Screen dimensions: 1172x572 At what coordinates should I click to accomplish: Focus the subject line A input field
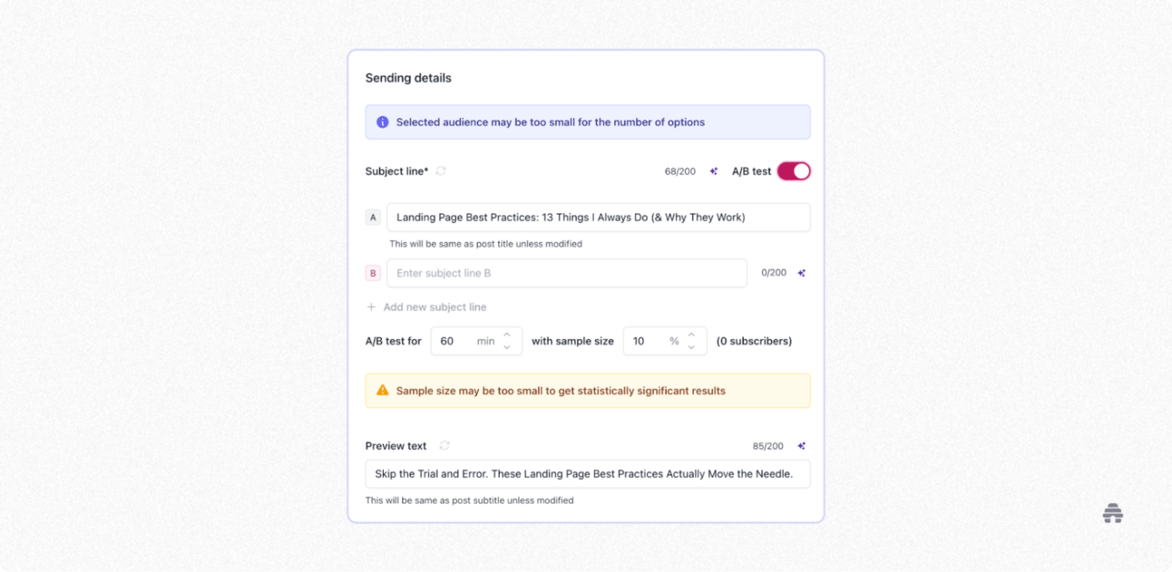pos(598,218)
